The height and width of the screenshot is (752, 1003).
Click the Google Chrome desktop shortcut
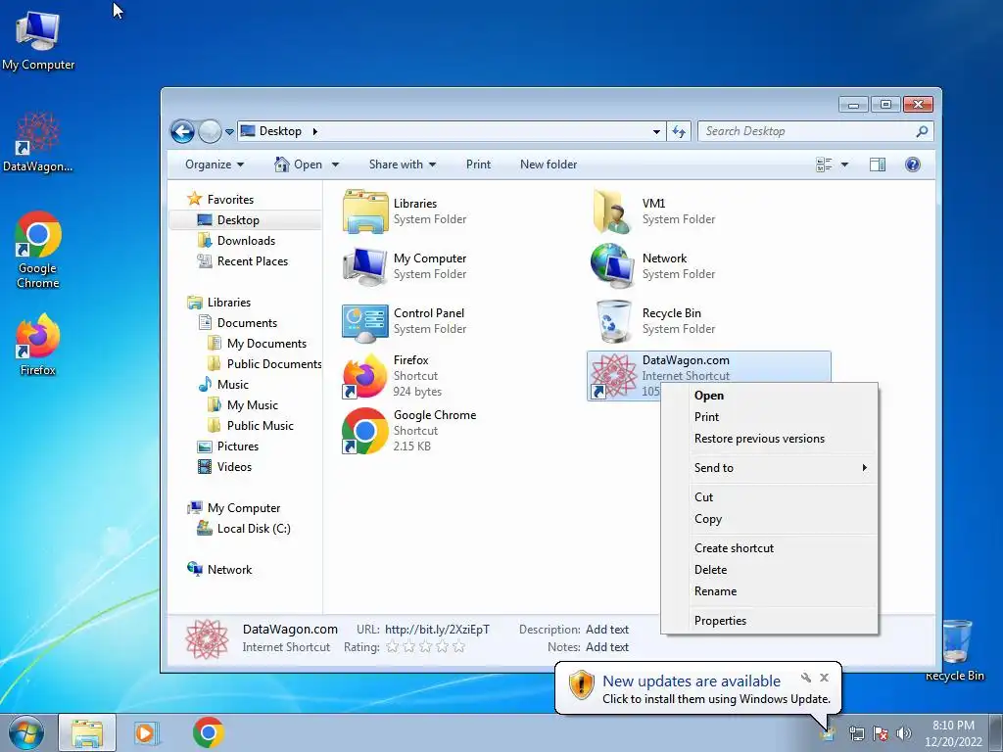point(38,250)
